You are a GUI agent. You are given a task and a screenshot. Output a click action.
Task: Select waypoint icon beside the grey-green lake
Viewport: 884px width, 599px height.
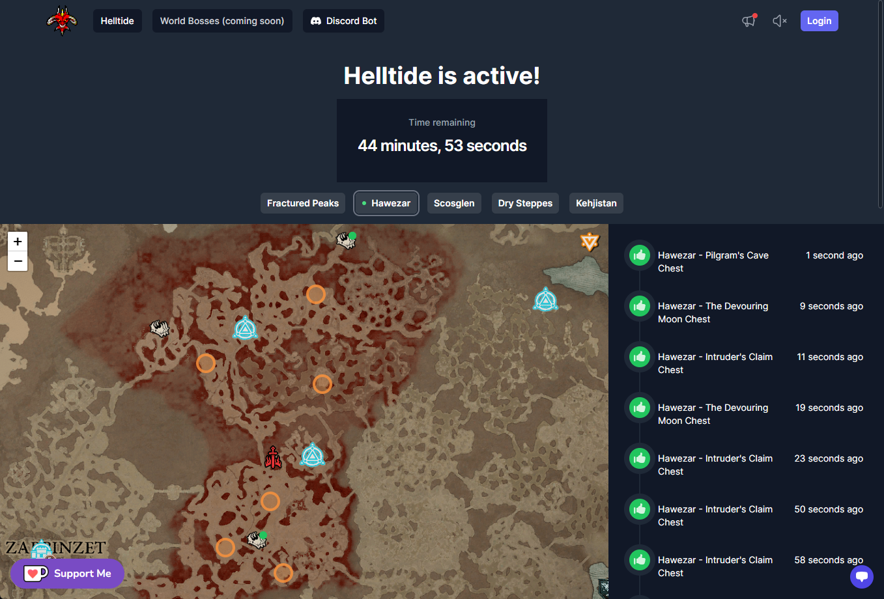(545, 299)
